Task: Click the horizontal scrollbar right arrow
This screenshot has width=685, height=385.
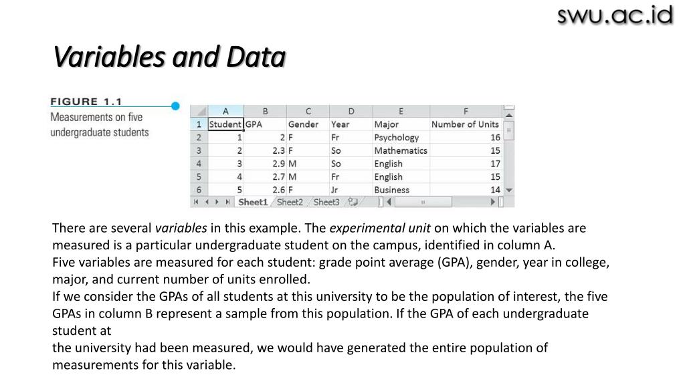Action: coord(493,202)
